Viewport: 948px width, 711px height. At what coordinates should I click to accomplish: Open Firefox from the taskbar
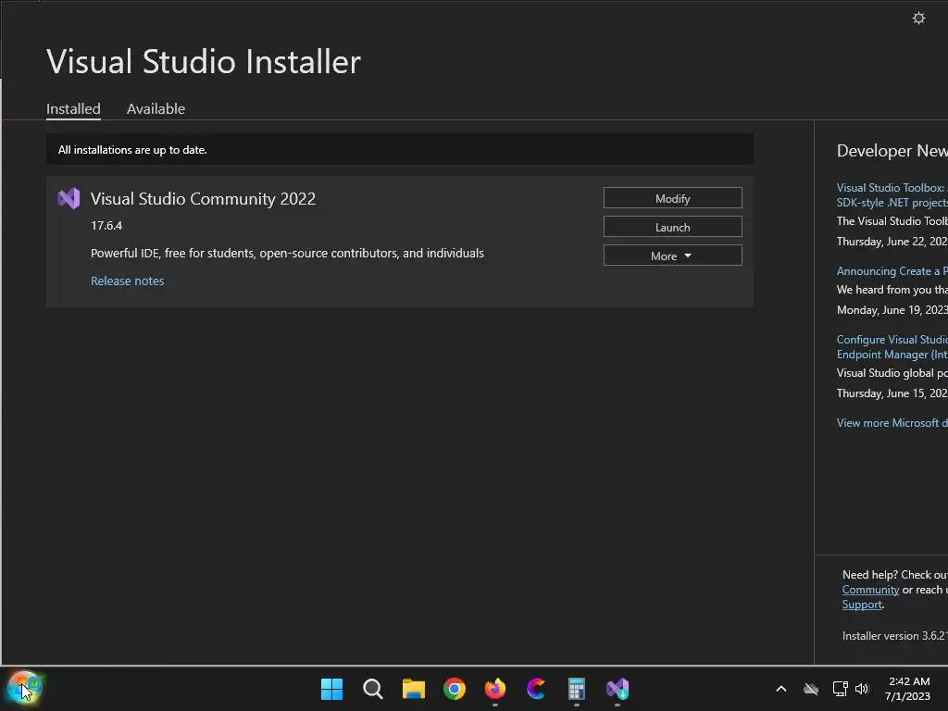pos(495,689)
